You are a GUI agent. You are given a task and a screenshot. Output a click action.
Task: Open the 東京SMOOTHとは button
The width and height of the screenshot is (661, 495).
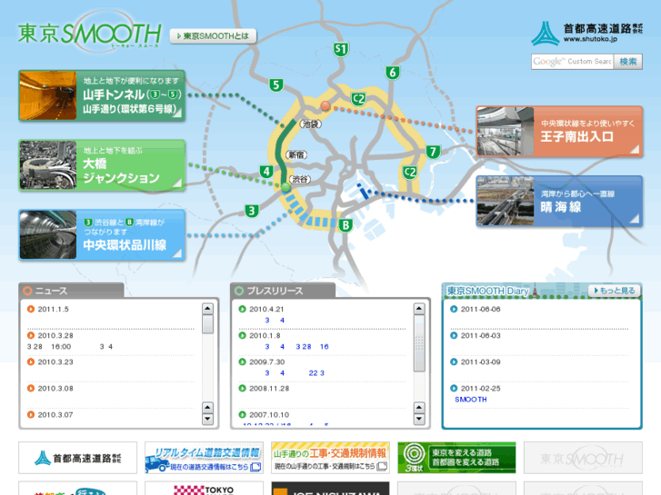point(213,36)
